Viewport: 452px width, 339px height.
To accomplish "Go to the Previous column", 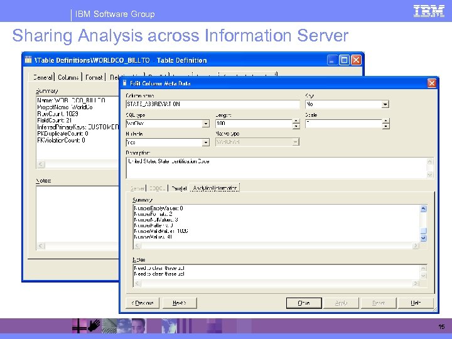I will [x=143, y=303].
